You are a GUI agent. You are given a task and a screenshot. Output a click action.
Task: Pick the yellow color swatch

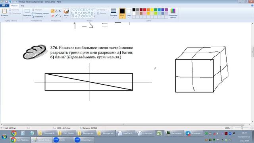click(x=152, y=10)
